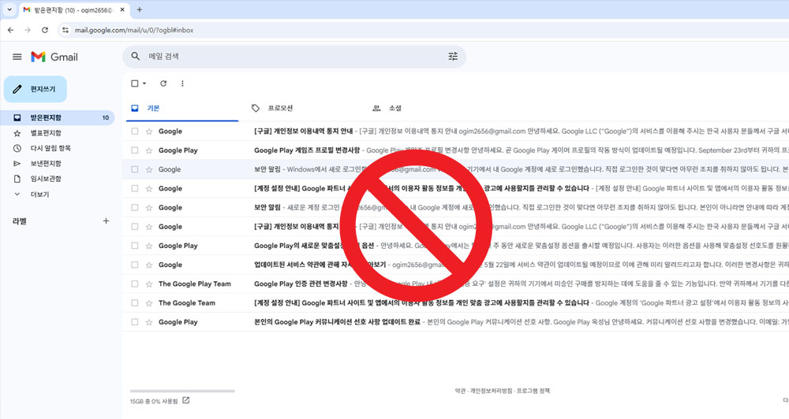Select the 보안 알림 Windows login email checkbox
The image size is (789, 419).
[135, 169]
